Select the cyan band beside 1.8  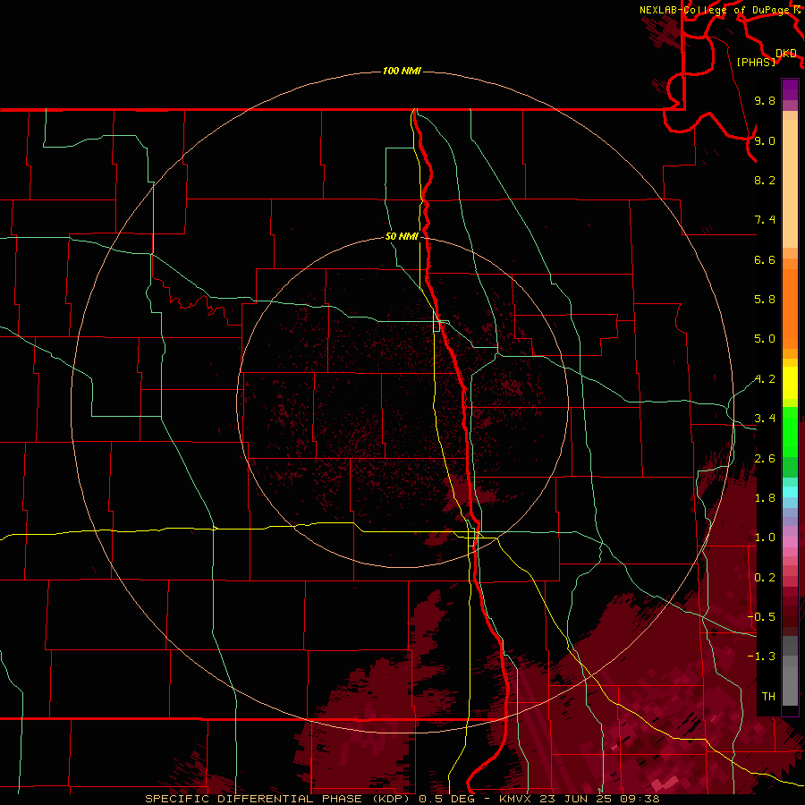click(790, 492)
